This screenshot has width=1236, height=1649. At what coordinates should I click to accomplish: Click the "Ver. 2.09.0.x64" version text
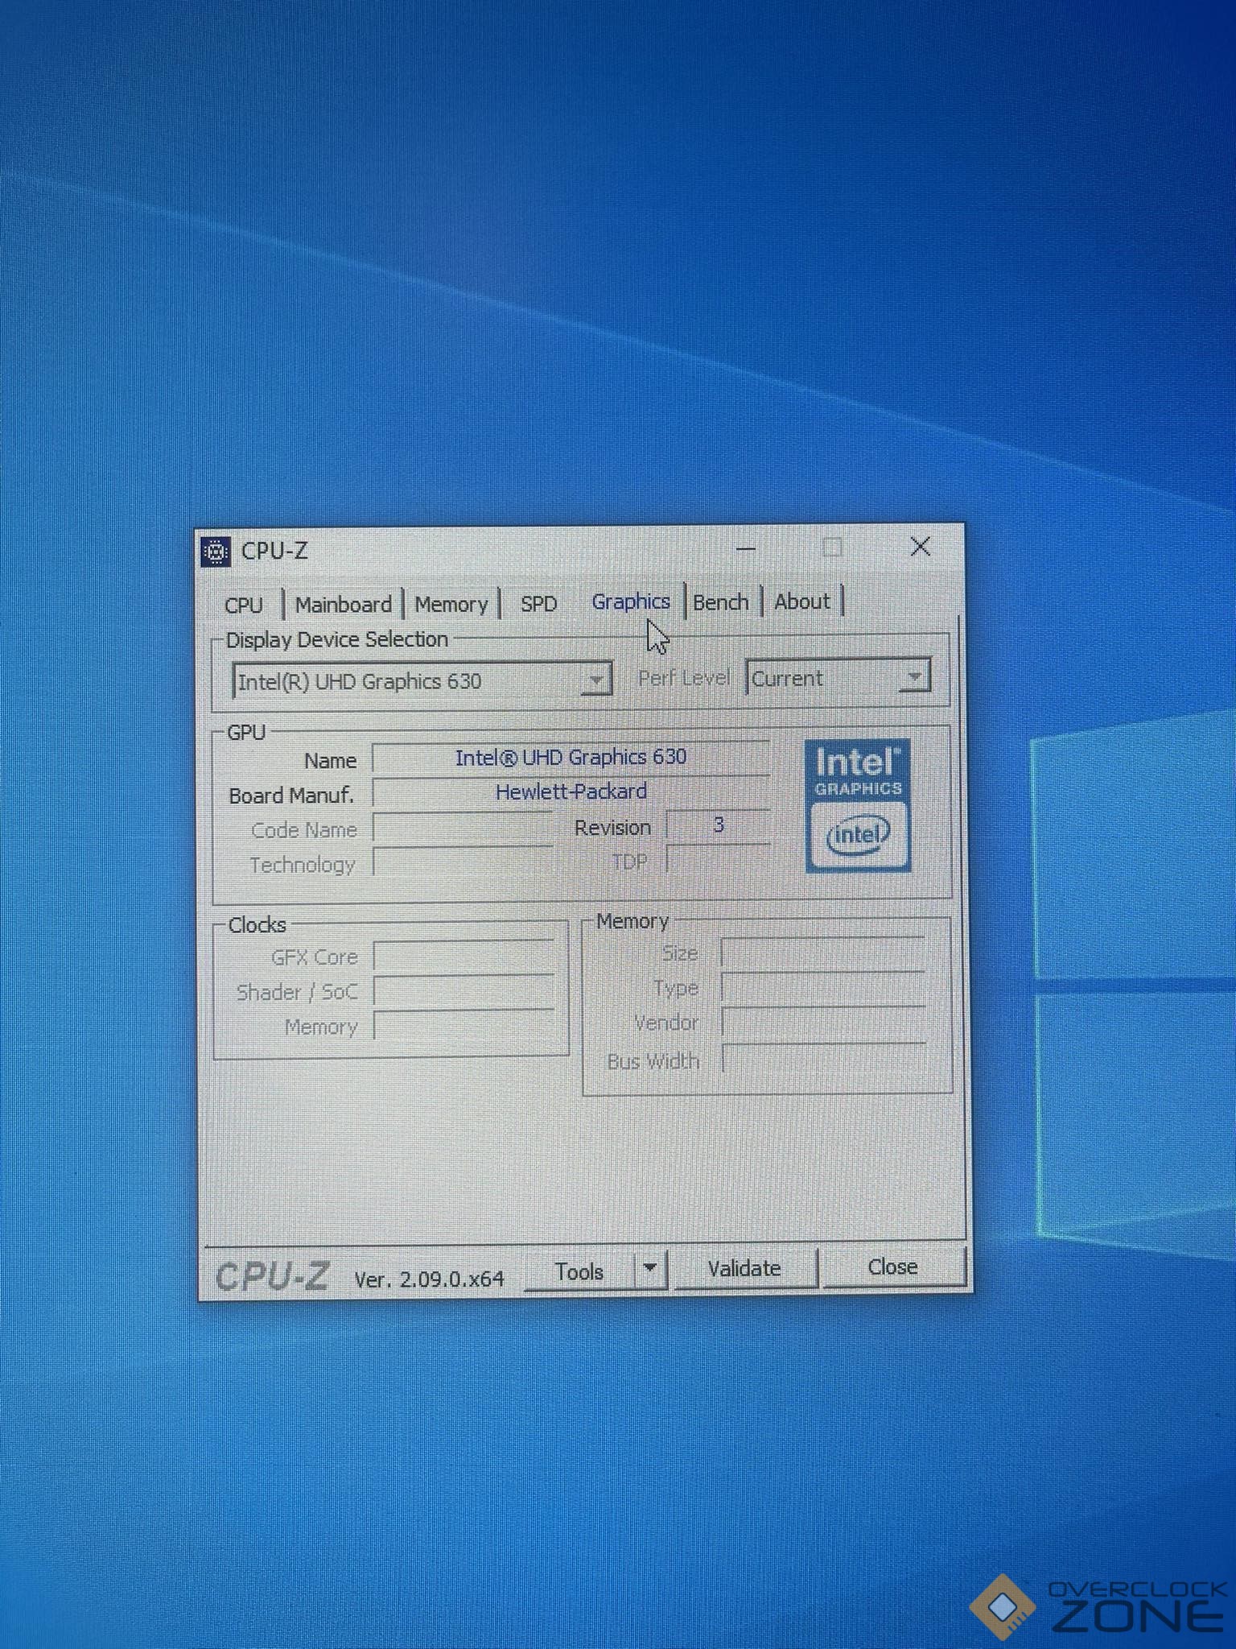(429, 1279)
